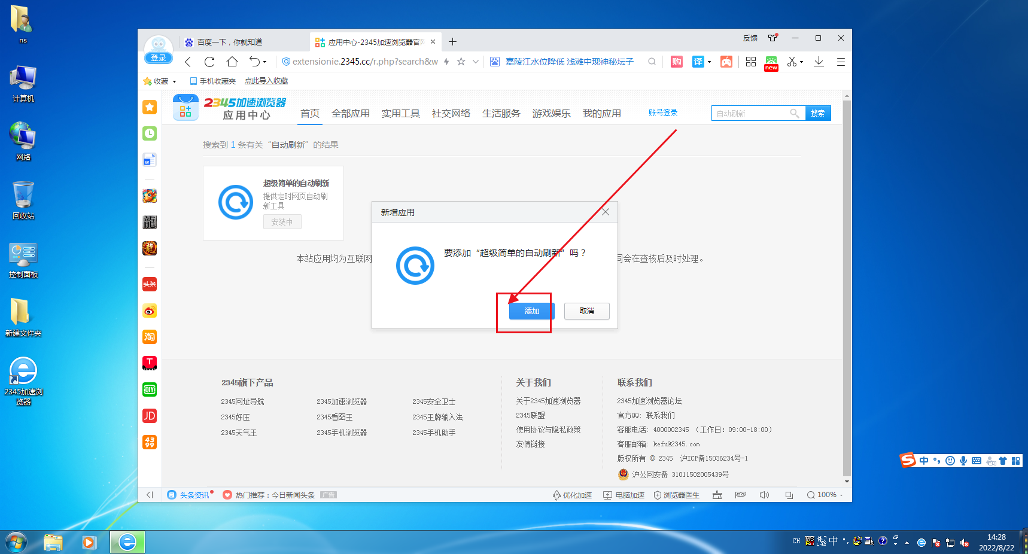Viewport: 1028px width, 554px height.
Task: Toggle the sound icon in the status bar
Action: (764, 495)
